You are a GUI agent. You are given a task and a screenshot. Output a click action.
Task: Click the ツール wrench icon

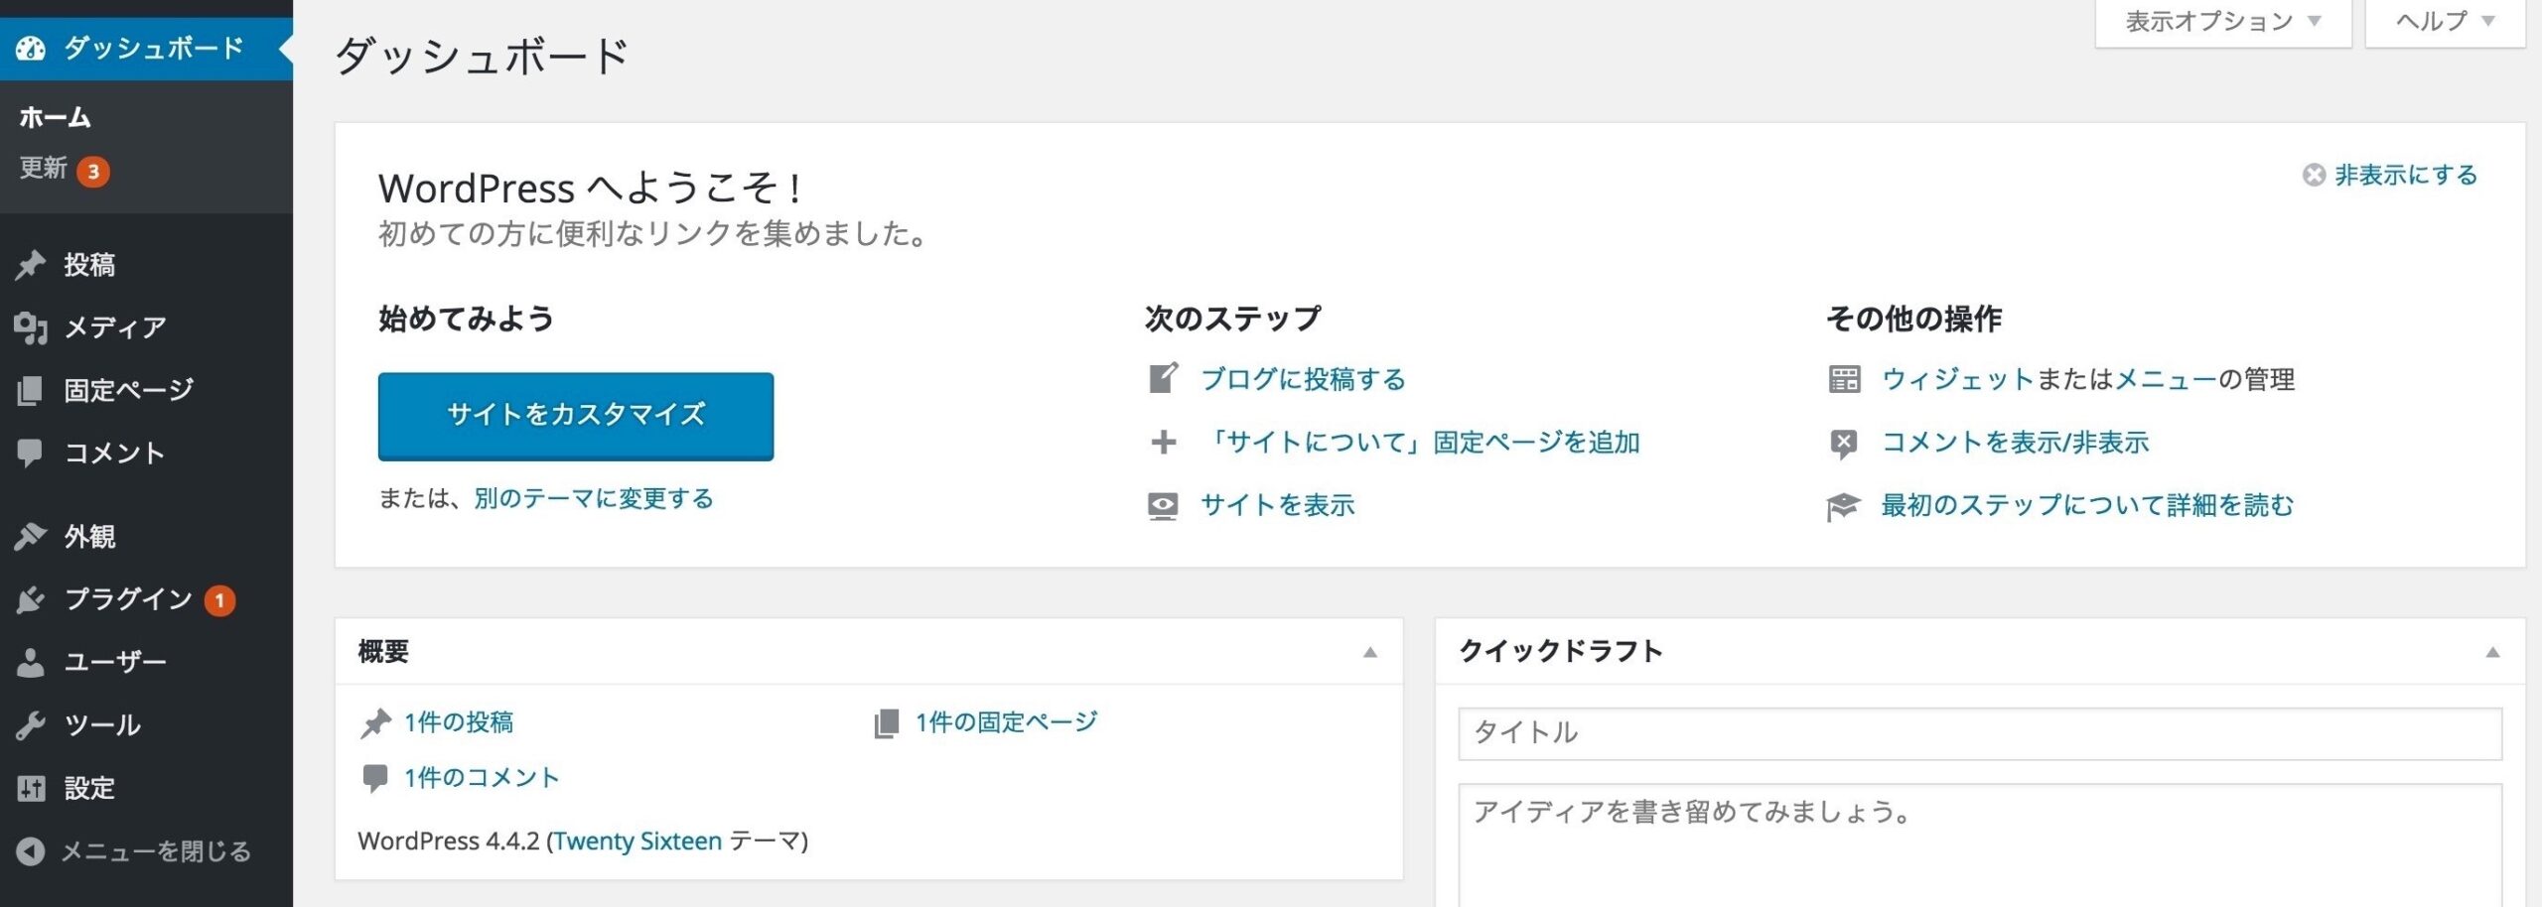[x=31, y=725]
